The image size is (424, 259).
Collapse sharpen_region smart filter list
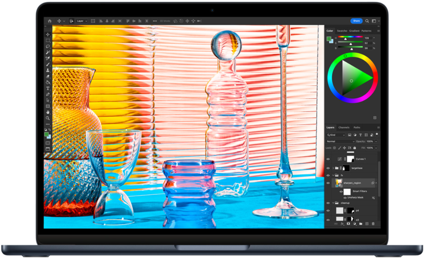[376, 183]
